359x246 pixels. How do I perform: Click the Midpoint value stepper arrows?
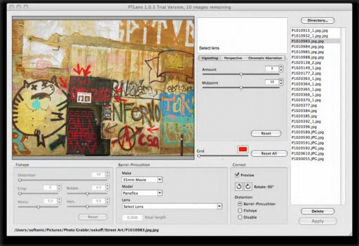pos(281,82)
